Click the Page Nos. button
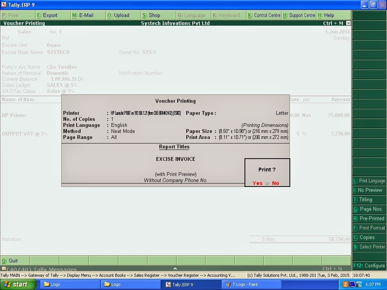 (369, 209)
